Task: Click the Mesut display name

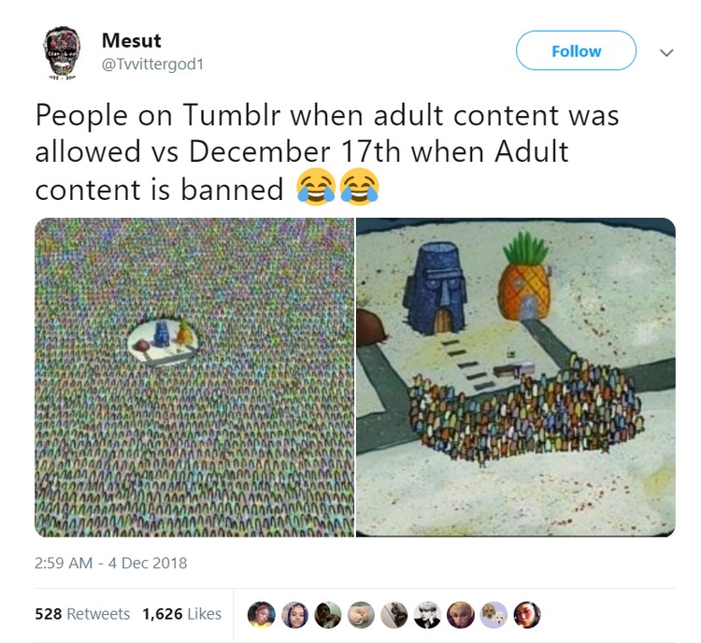Action: (x=132, y=41)
